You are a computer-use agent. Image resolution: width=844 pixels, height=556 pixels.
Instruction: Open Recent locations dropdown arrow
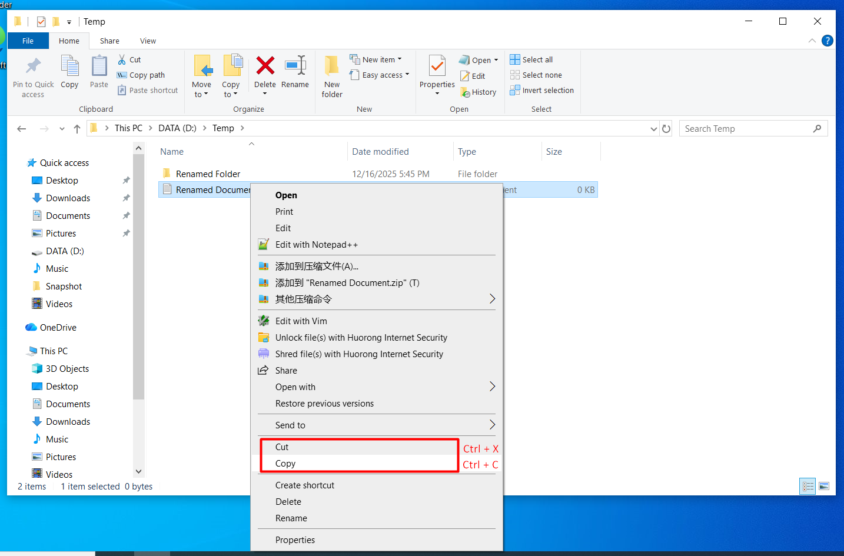point(62,128)
